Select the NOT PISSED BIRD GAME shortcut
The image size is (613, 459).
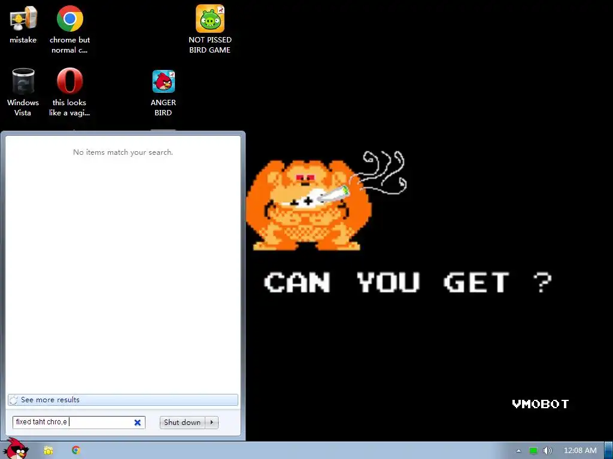tap(210, 29)
